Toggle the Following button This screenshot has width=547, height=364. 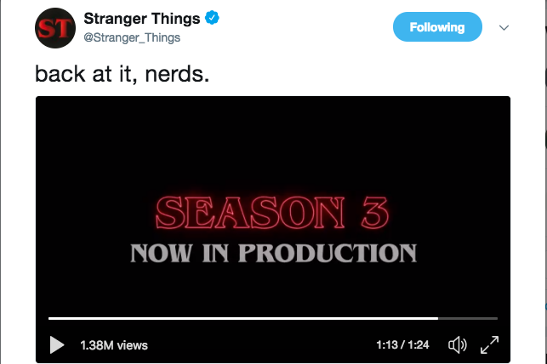436,27
